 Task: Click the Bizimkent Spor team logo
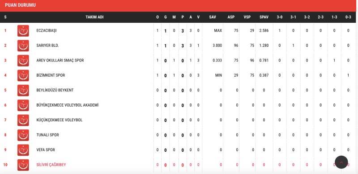click(23, 75)
